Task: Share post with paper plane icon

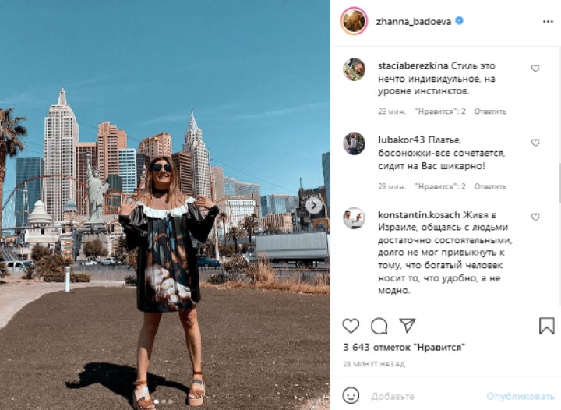Action: tap(408, 325)
